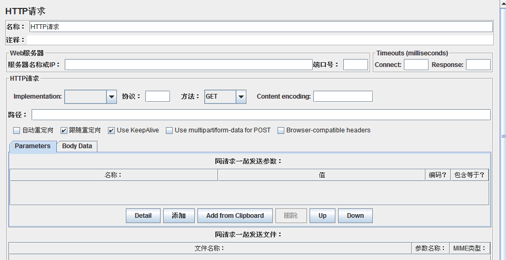Switch to the Parameters tab
The height and width of the screenshot is (260, 506).
[33, 146]
